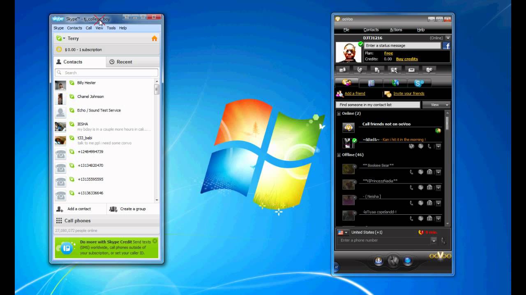Image resolution: width=526 pixels, height=295 pixels.
Task: Click the Invite your friends link
Action: pos(409,93)
